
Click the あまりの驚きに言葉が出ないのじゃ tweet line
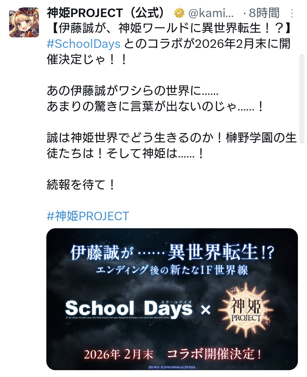[155, 106]
